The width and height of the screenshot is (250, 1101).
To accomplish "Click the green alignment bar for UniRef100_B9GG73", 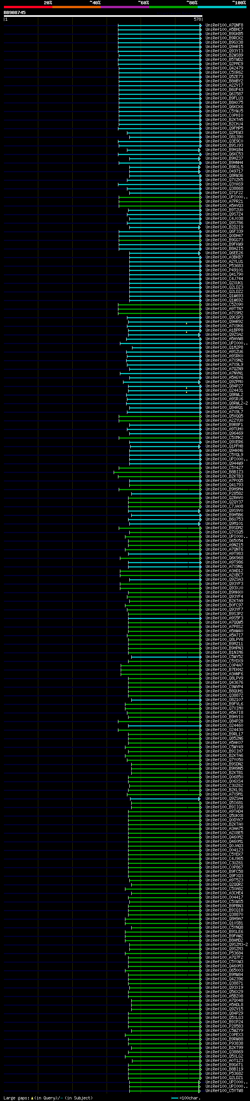I will [x=160, y=240].
